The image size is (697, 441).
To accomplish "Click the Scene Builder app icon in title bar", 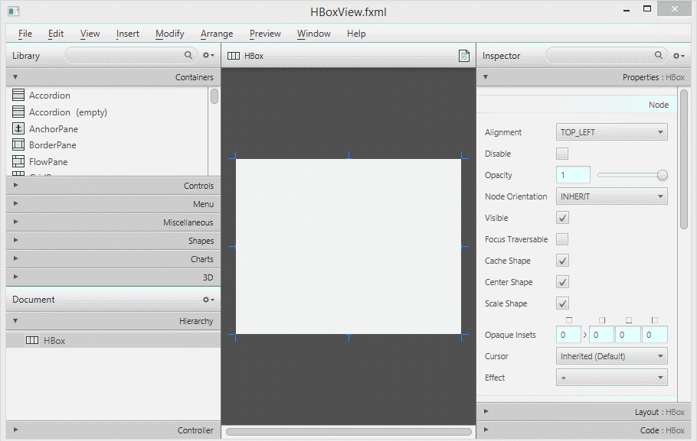I will click(13, 11).
